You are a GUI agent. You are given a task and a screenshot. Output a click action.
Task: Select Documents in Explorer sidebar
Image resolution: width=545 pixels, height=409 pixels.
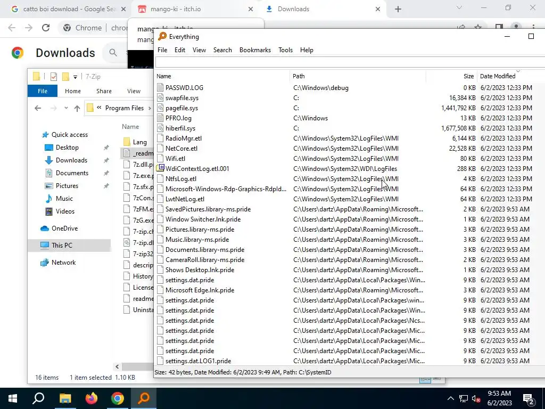(72, 173)
